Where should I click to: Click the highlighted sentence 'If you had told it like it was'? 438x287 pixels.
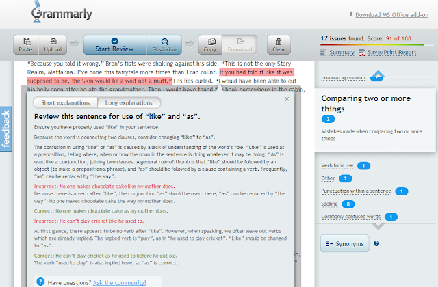click(x=257, y=72)
